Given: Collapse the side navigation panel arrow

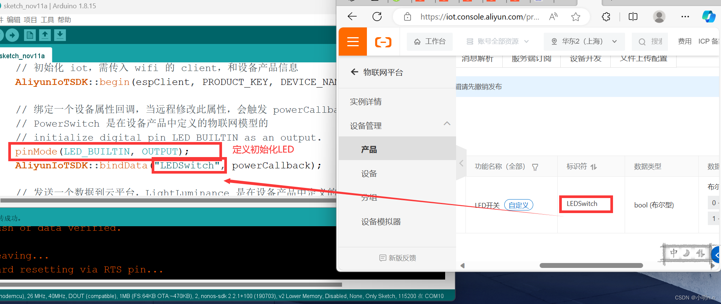Looking at the screenshot, I should (x=461, y=163).
